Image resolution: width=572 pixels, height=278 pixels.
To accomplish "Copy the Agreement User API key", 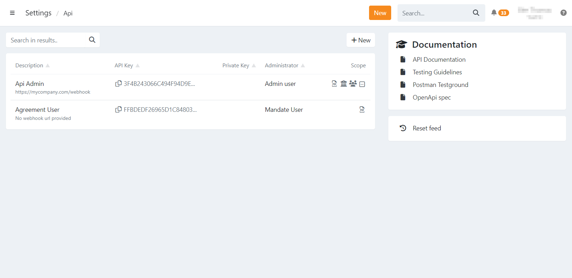I will pyautogui.click(x=119, y=109).
